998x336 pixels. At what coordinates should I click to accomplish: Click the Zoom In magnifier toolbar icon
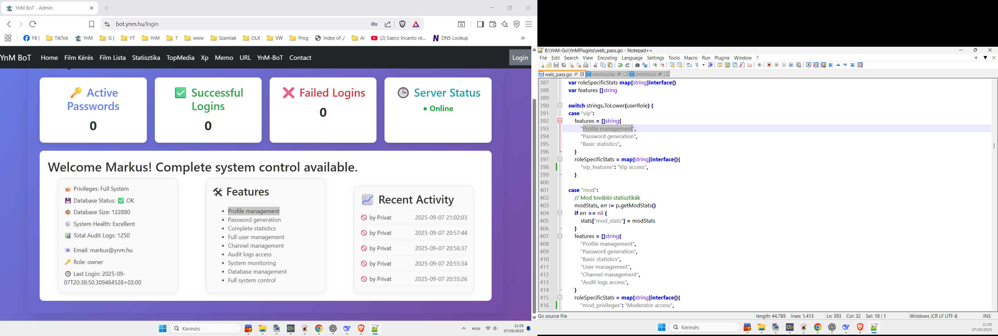click(655, 66)
